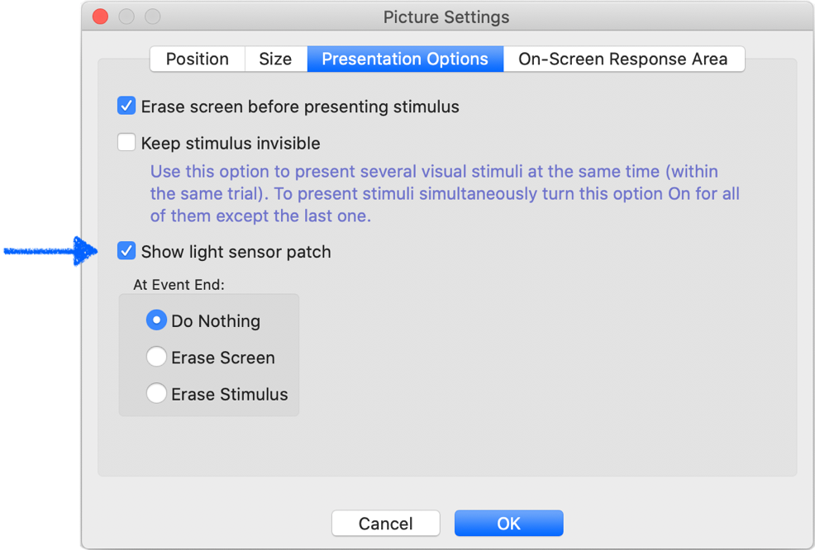Switch to the Size tab

[276, 59]
